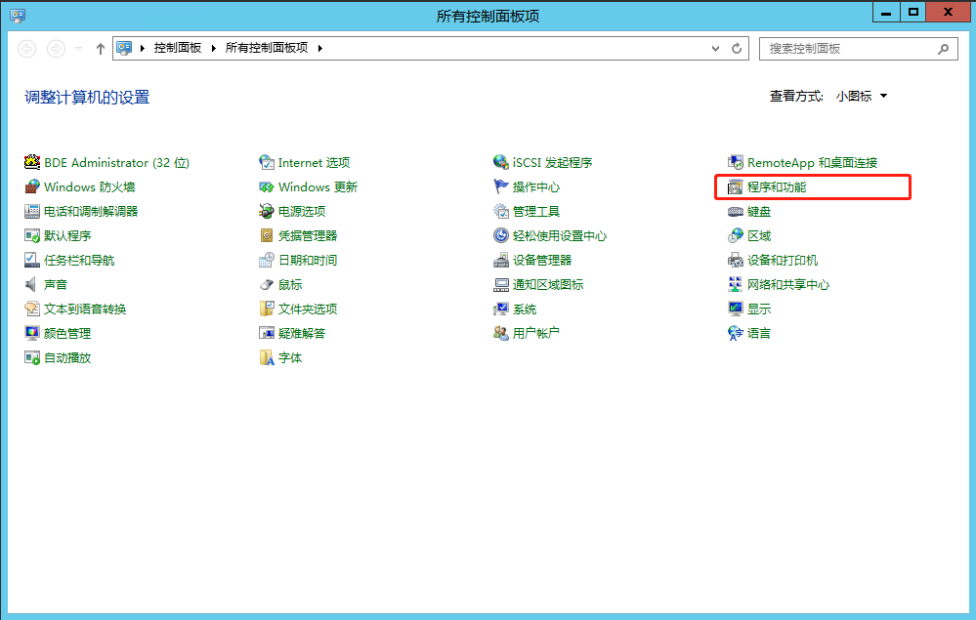Open the iSCSI 发起程序 icon
976x620 pixels.
(x=501, y=163)
